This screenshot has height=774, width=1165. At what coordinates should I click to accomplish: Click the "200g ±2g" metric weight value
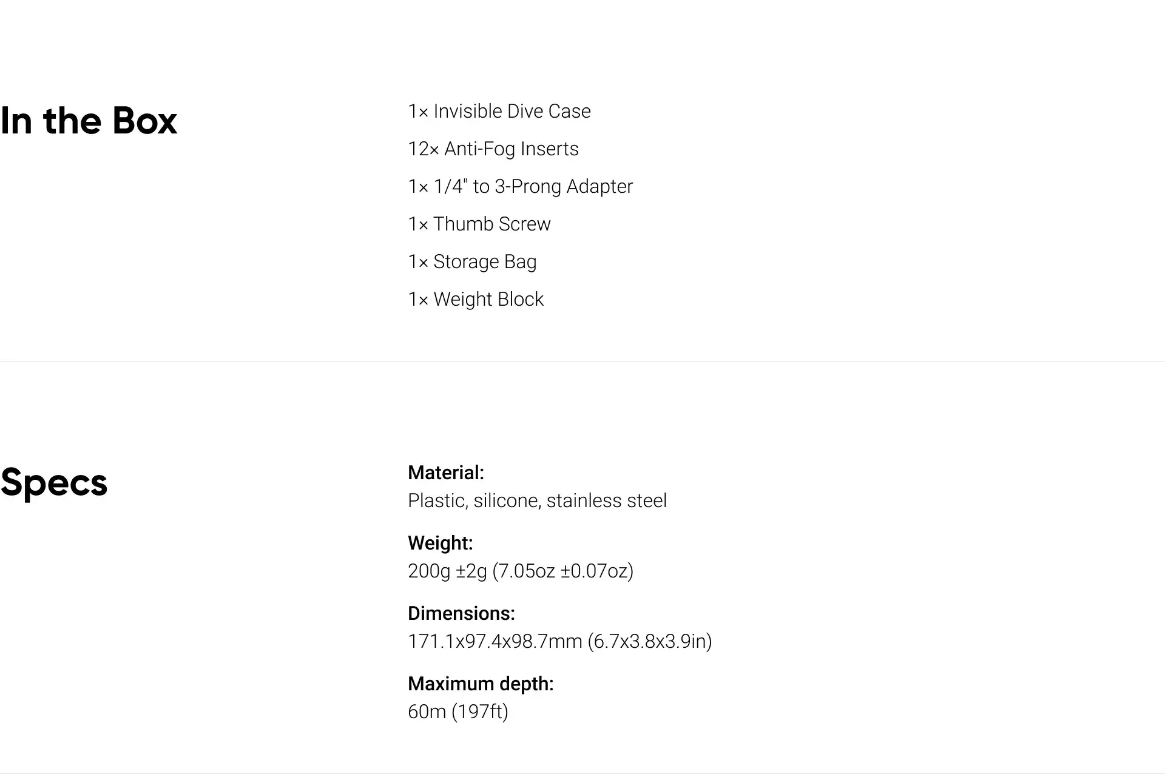click(447, 571)
